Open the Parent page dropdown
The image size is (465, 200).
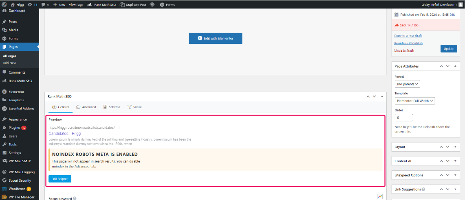pos(408,84)
